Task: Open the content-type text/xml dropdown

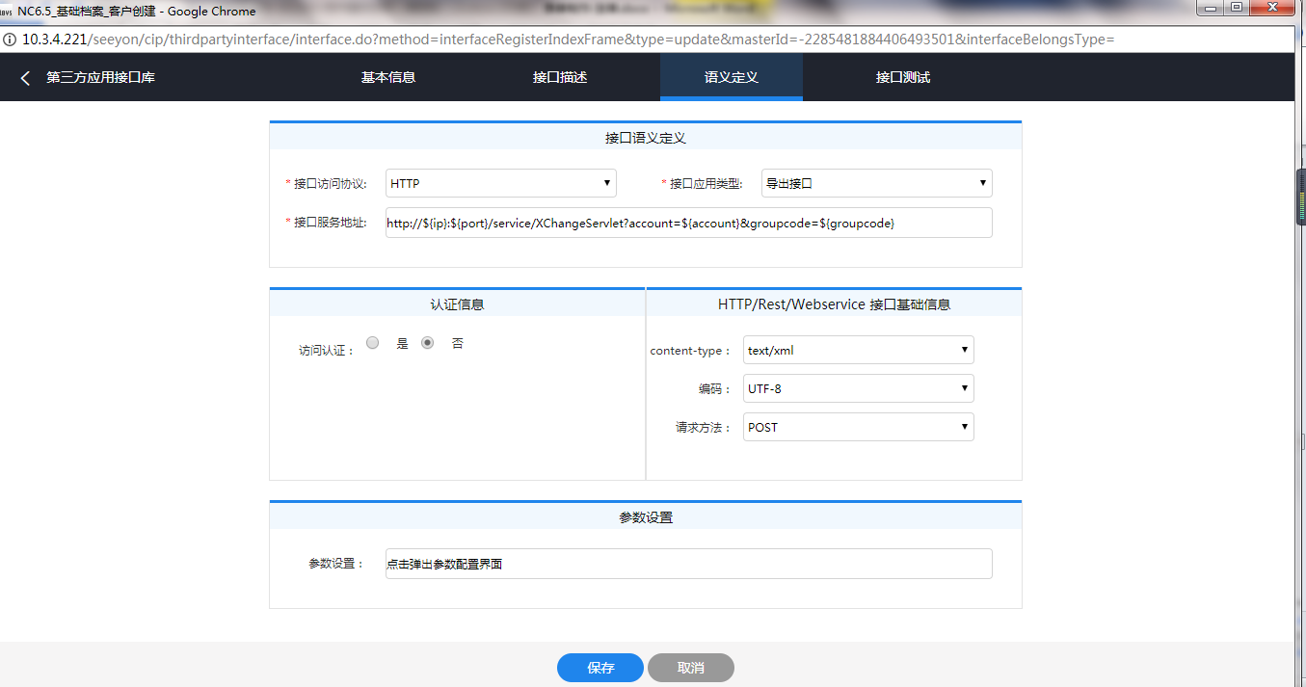Action: (x=858, y=350)
